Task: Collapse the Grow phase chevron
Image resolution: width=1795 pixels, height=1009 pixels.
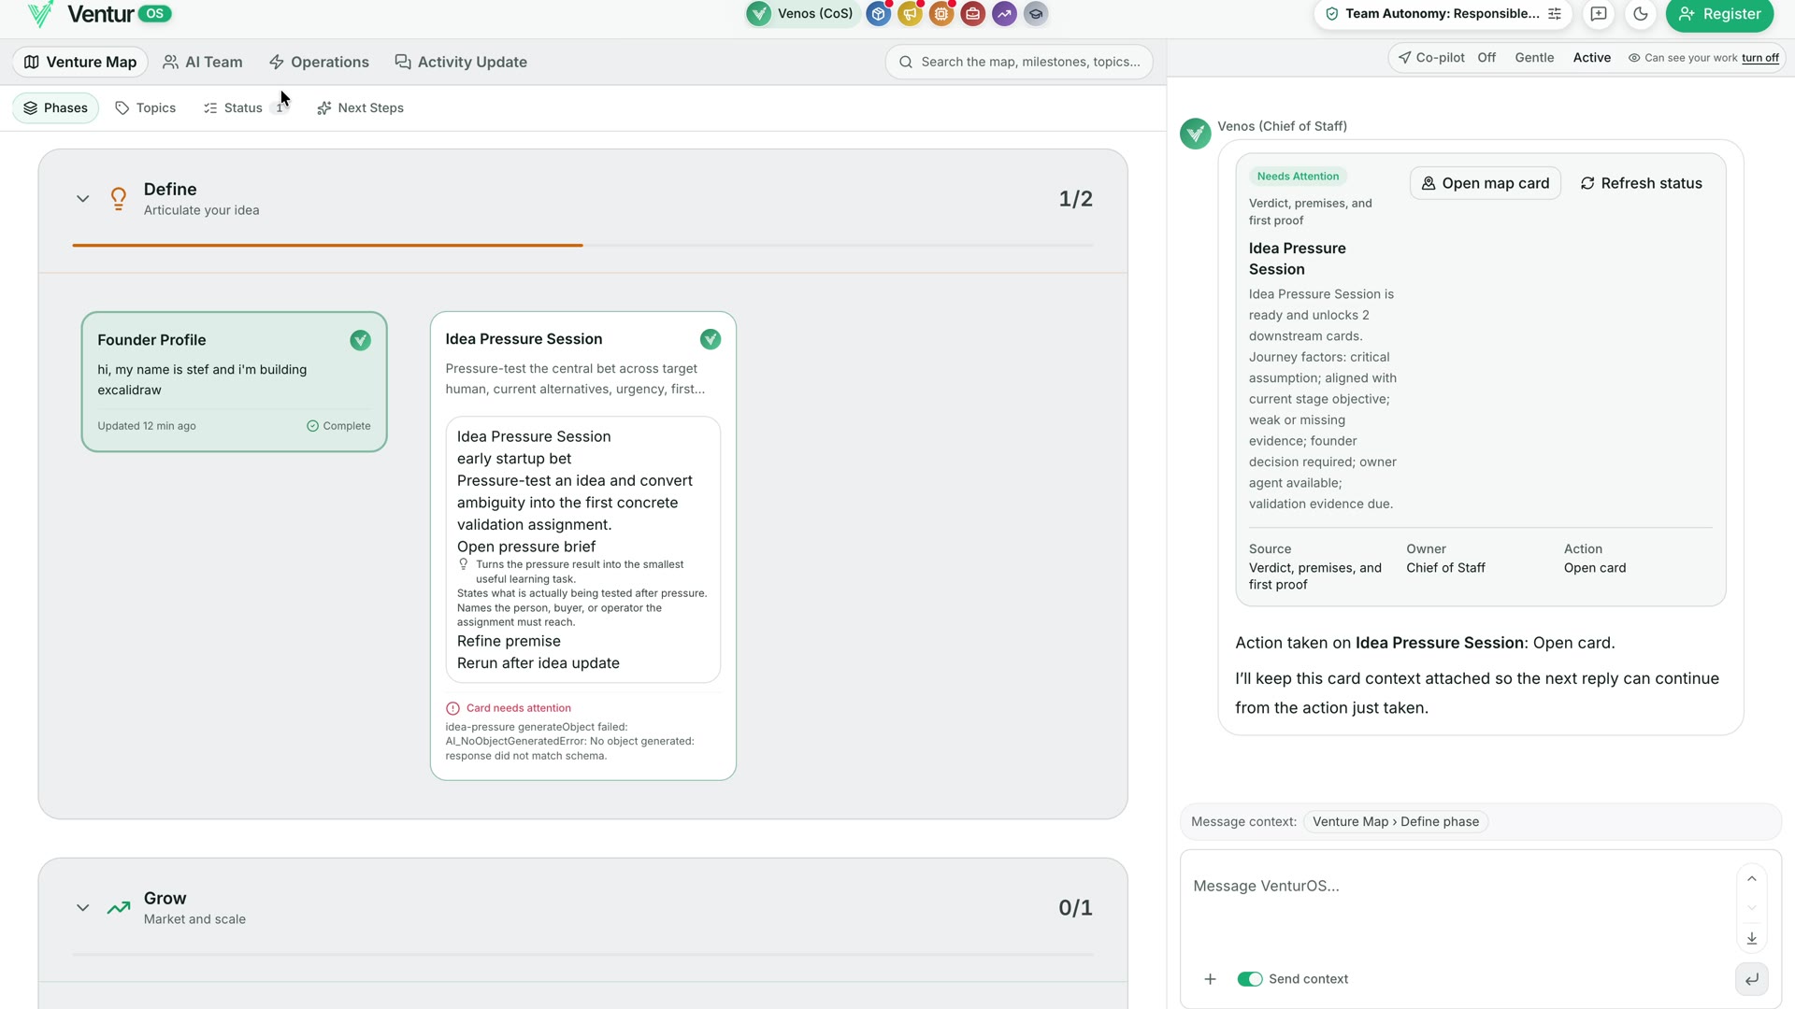Action: [x=83, y=908]
